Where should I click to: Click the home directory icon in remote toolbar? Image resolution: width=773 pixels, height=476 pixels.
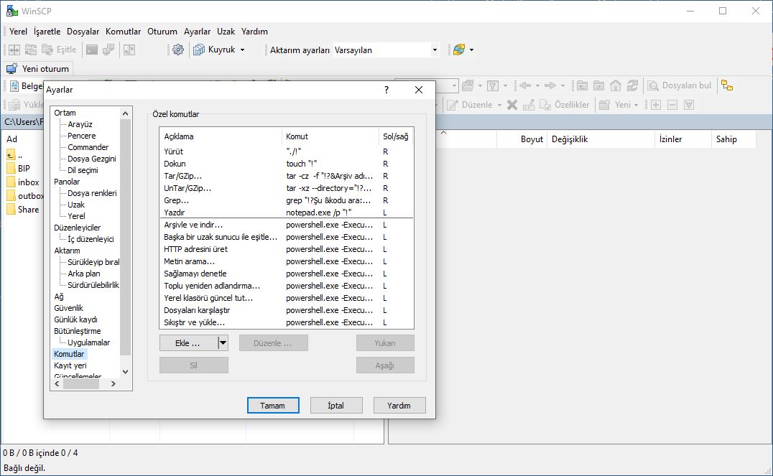pos(616,85)
